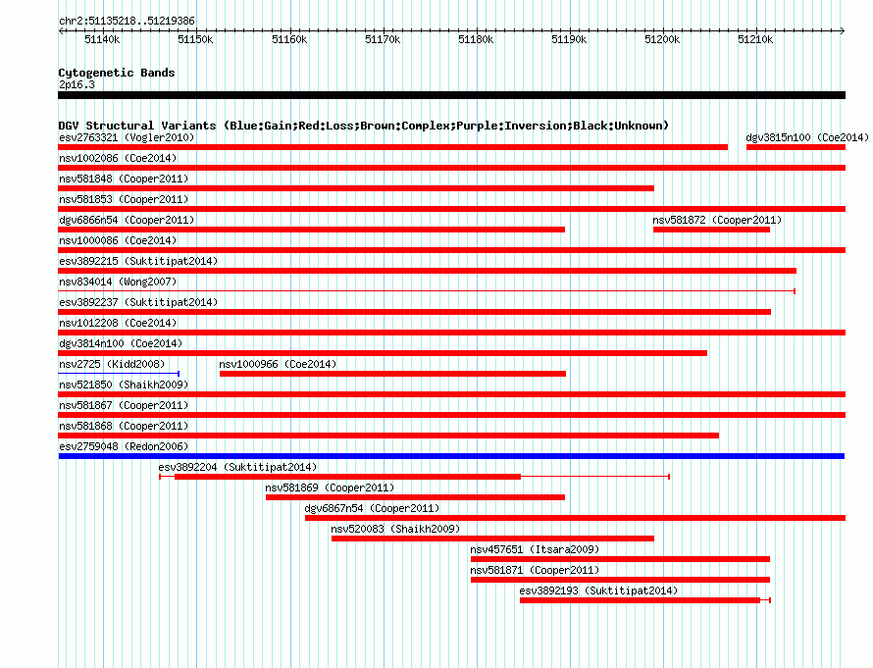873x668 pixels.
Task: Select the nsv834014 (Wong2007) label
Action: coord(118,282)
